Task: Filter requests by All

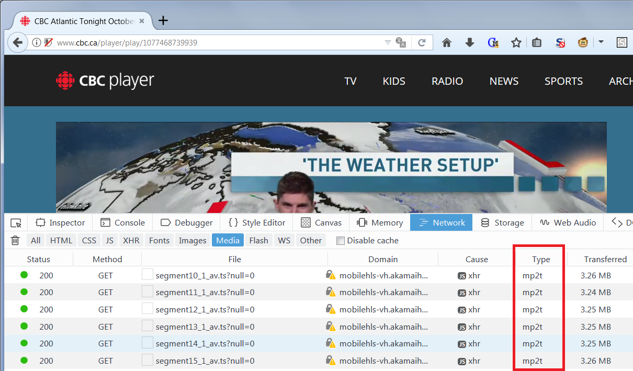Action: (36, 241)
